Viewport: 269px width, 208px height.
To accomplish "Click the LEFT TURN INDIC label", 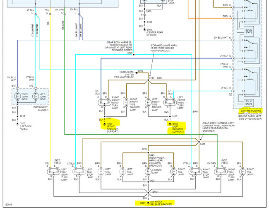I will (x=43, y=97).
